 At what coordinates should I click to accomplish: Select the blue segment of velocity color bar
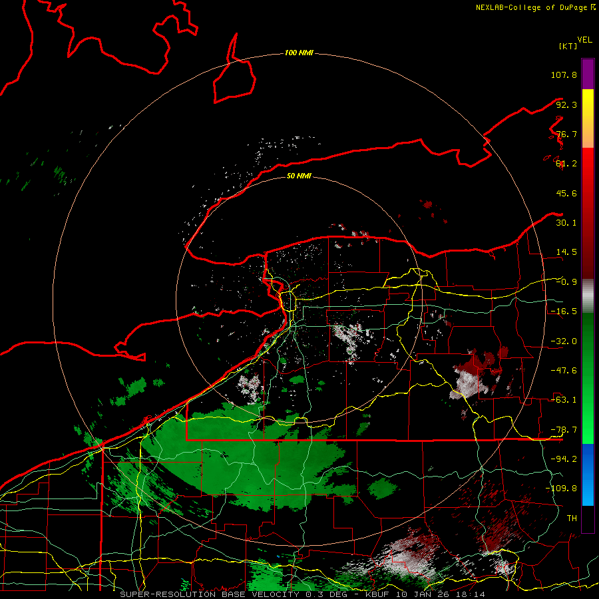point(588,475)
